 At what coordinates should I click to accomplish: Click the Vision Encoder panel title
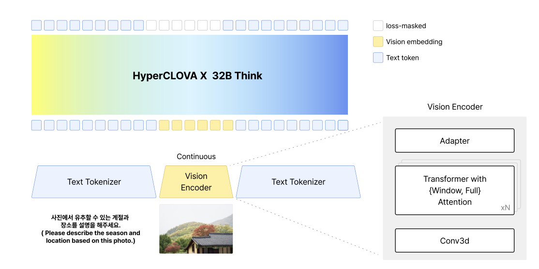pyautogui.click(x=455, y=107)
